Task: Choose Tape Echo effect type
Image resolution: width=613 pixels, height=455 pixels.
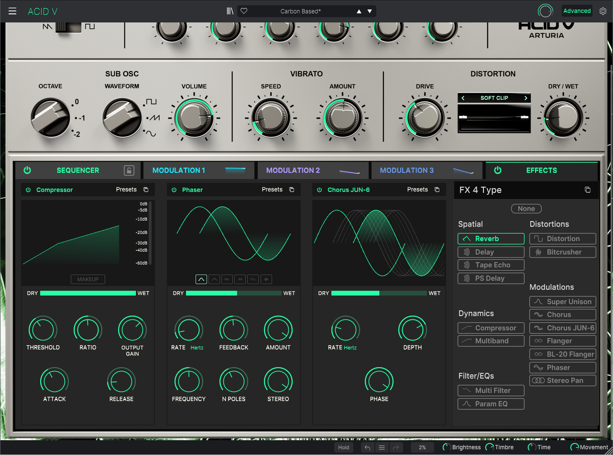Action: pyautogui.click(x=491, y=265)
